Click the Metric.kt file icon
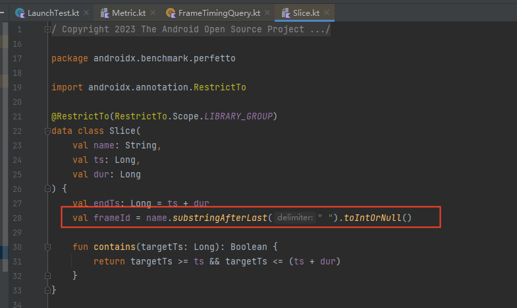517x308 pixels. tap(105, 13)
